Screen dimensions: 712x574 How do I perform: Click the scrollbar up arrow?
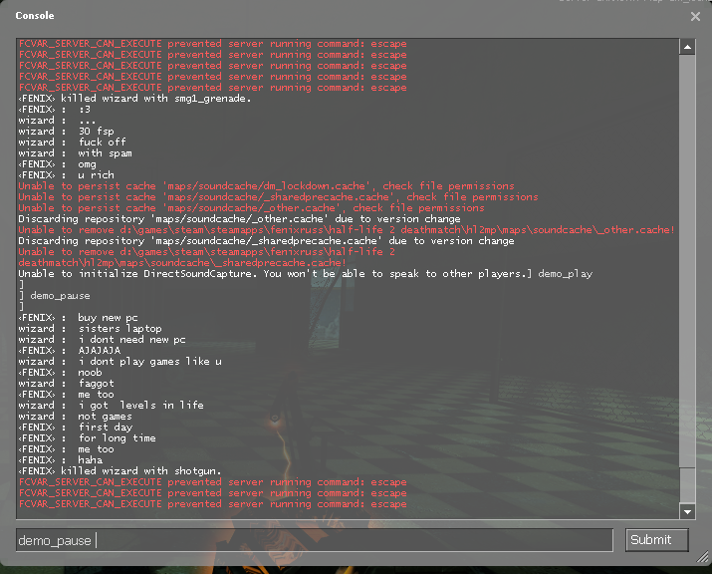click(x=687, y=47)
